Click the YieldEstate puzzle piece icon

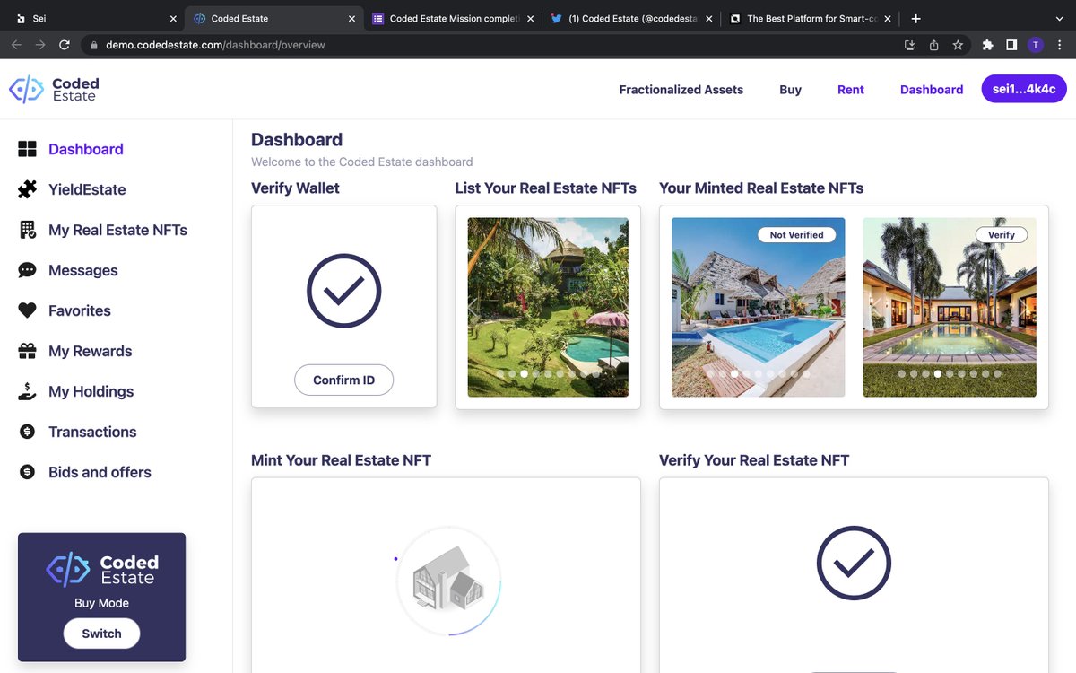(28, 189)
